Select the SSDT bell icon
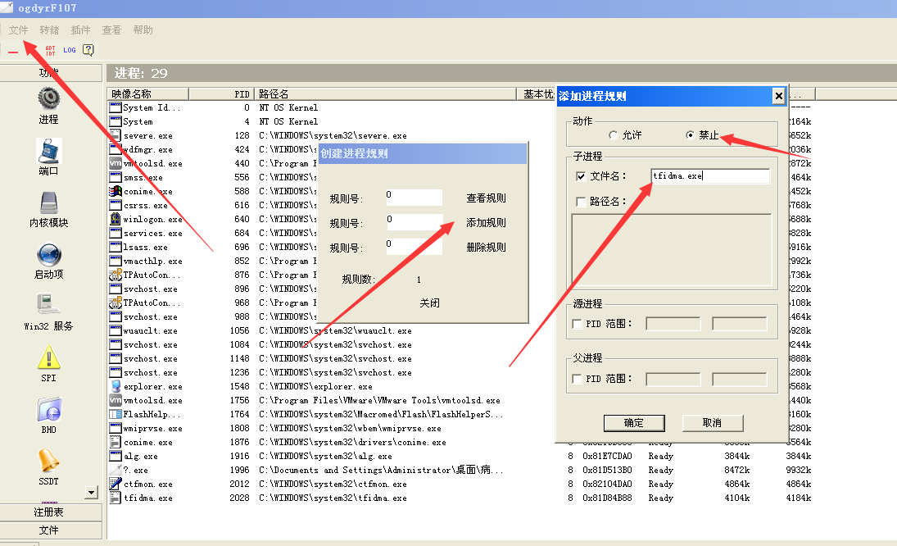This screenshot has height=546, width=897. pos(48,461)
